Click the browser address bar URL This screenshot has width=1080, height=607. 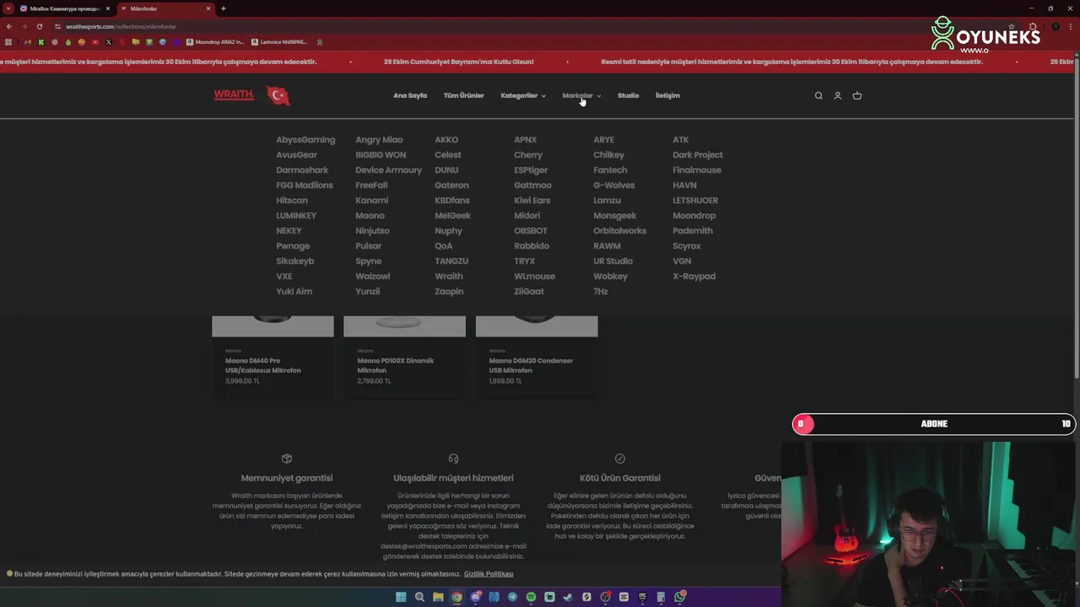click(x=121, y=26)
